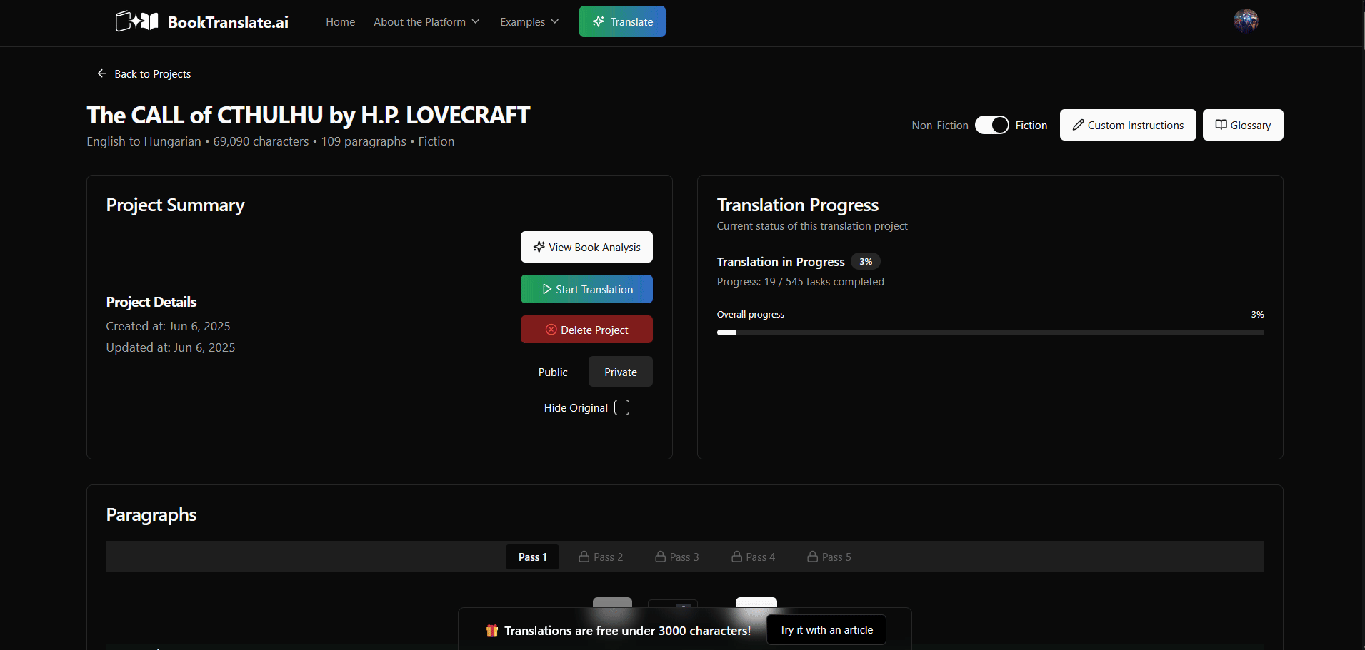Select the locked Pass 2 tab
This screenshot has height=650, width=1365.
point(601,557)
